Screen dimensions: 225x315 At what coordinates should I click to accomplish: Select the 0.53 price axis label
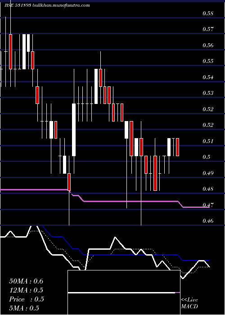tap(208, 93)
